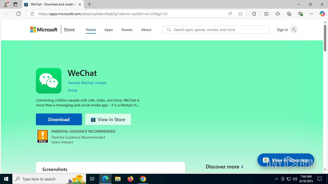Click the WeChat title text

[x=82, y=73]
